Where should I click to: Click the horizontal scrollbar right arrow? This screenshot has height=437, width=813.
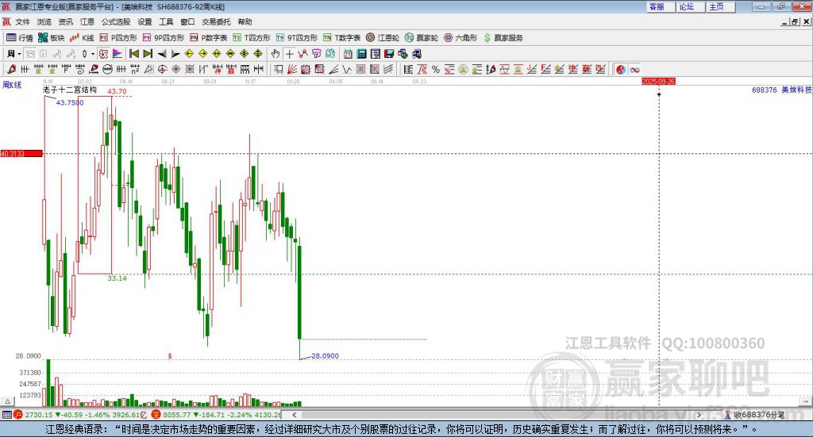pyautogui.click(x=699, y=415)
